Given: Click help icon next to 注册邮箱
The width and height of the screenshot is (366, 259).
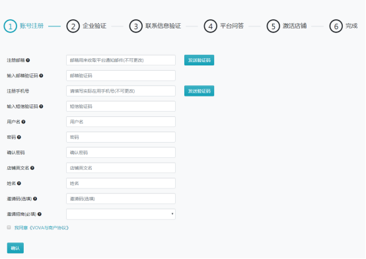Looking at the screenshot, I should coord(28,60).
